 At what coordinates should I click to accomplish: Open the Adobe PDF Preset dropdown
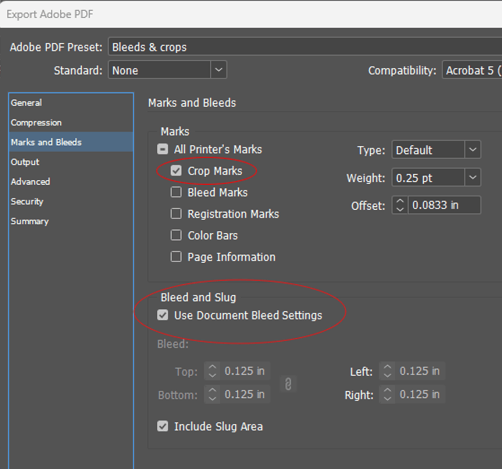coord(304,47)
